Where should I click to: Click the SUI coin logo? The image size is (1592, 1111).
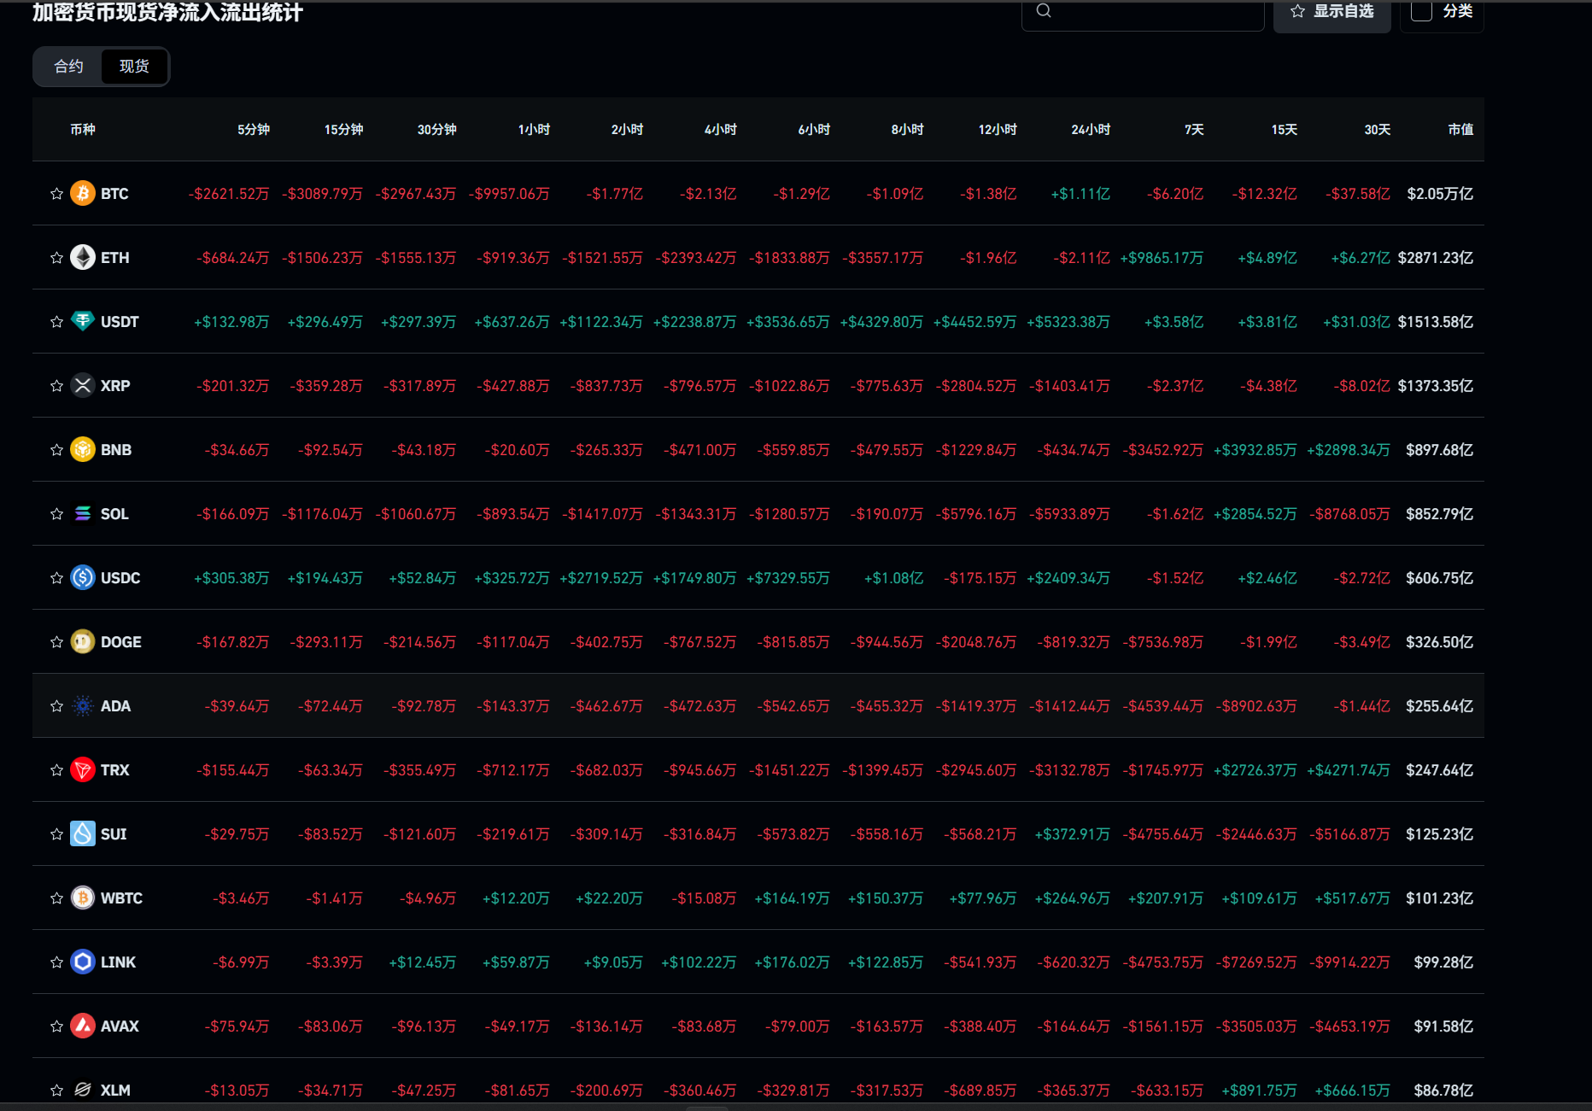[83, 834]
